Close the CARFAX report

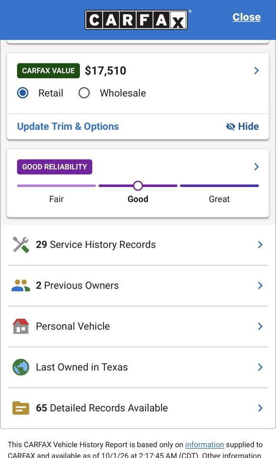[246, 17]
